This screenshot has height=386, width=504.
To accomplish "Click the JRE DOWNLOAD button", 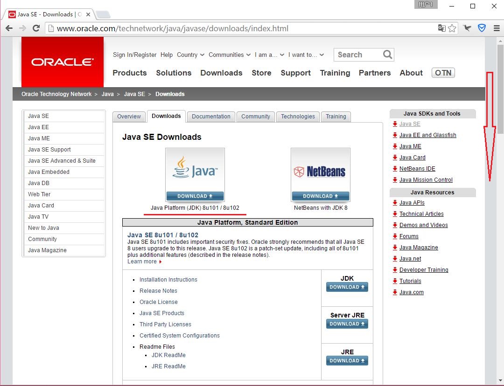I will (347, 361).
